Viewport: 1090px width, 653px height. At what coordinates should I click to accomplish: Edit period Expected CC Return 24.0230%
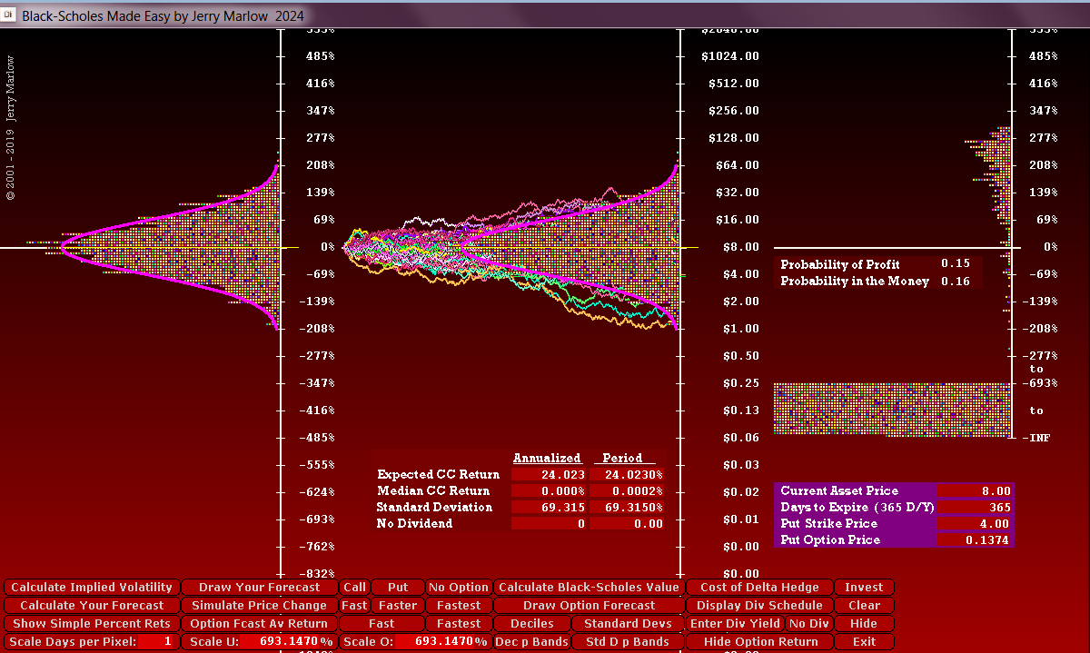pyautogui.click(x=628, y=475)
